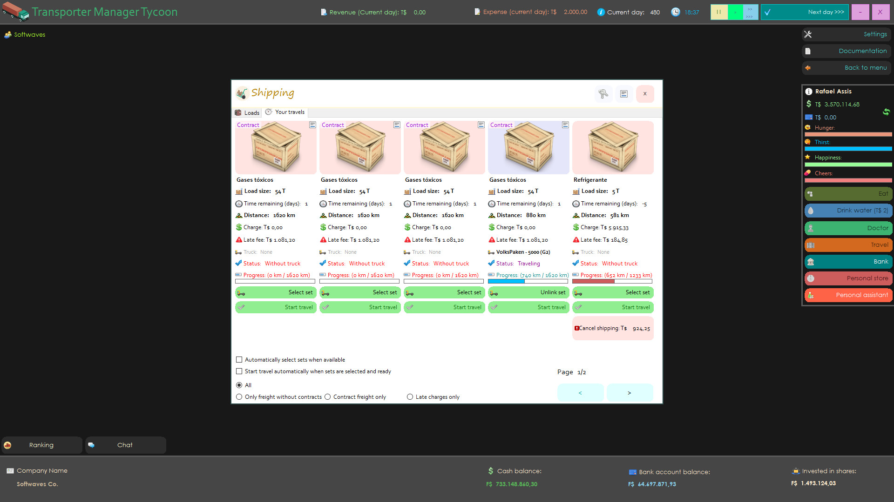
Task: Click the Softwaves company icon top left
Action: pos(7,34)
